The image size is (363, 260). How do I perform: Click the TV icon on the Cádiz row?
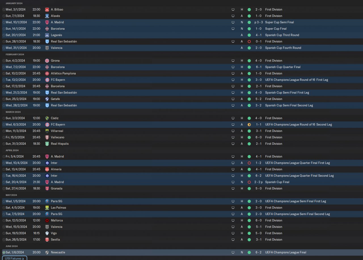(233, 118)
